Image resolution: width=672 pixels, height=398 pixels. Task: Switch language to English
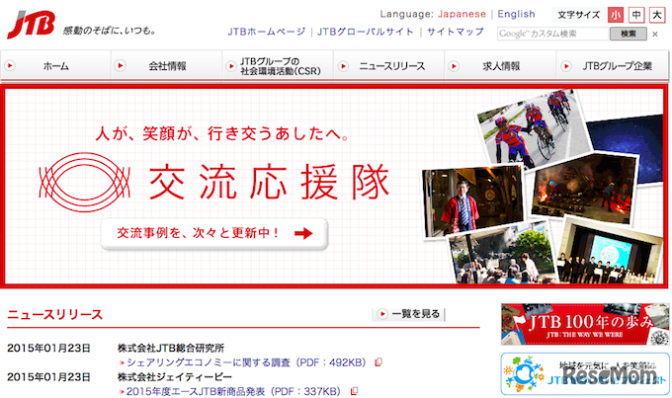click(516, 14)
